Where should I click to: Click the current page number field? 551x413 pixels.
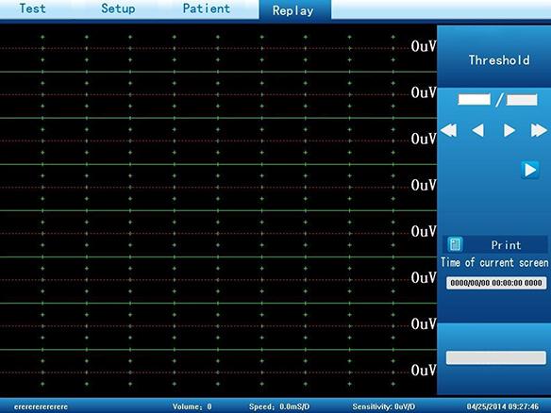(x=474, y=99)
